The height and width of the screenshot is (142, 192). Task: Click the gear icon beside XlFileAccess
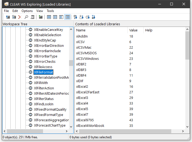tap(31, 67)
